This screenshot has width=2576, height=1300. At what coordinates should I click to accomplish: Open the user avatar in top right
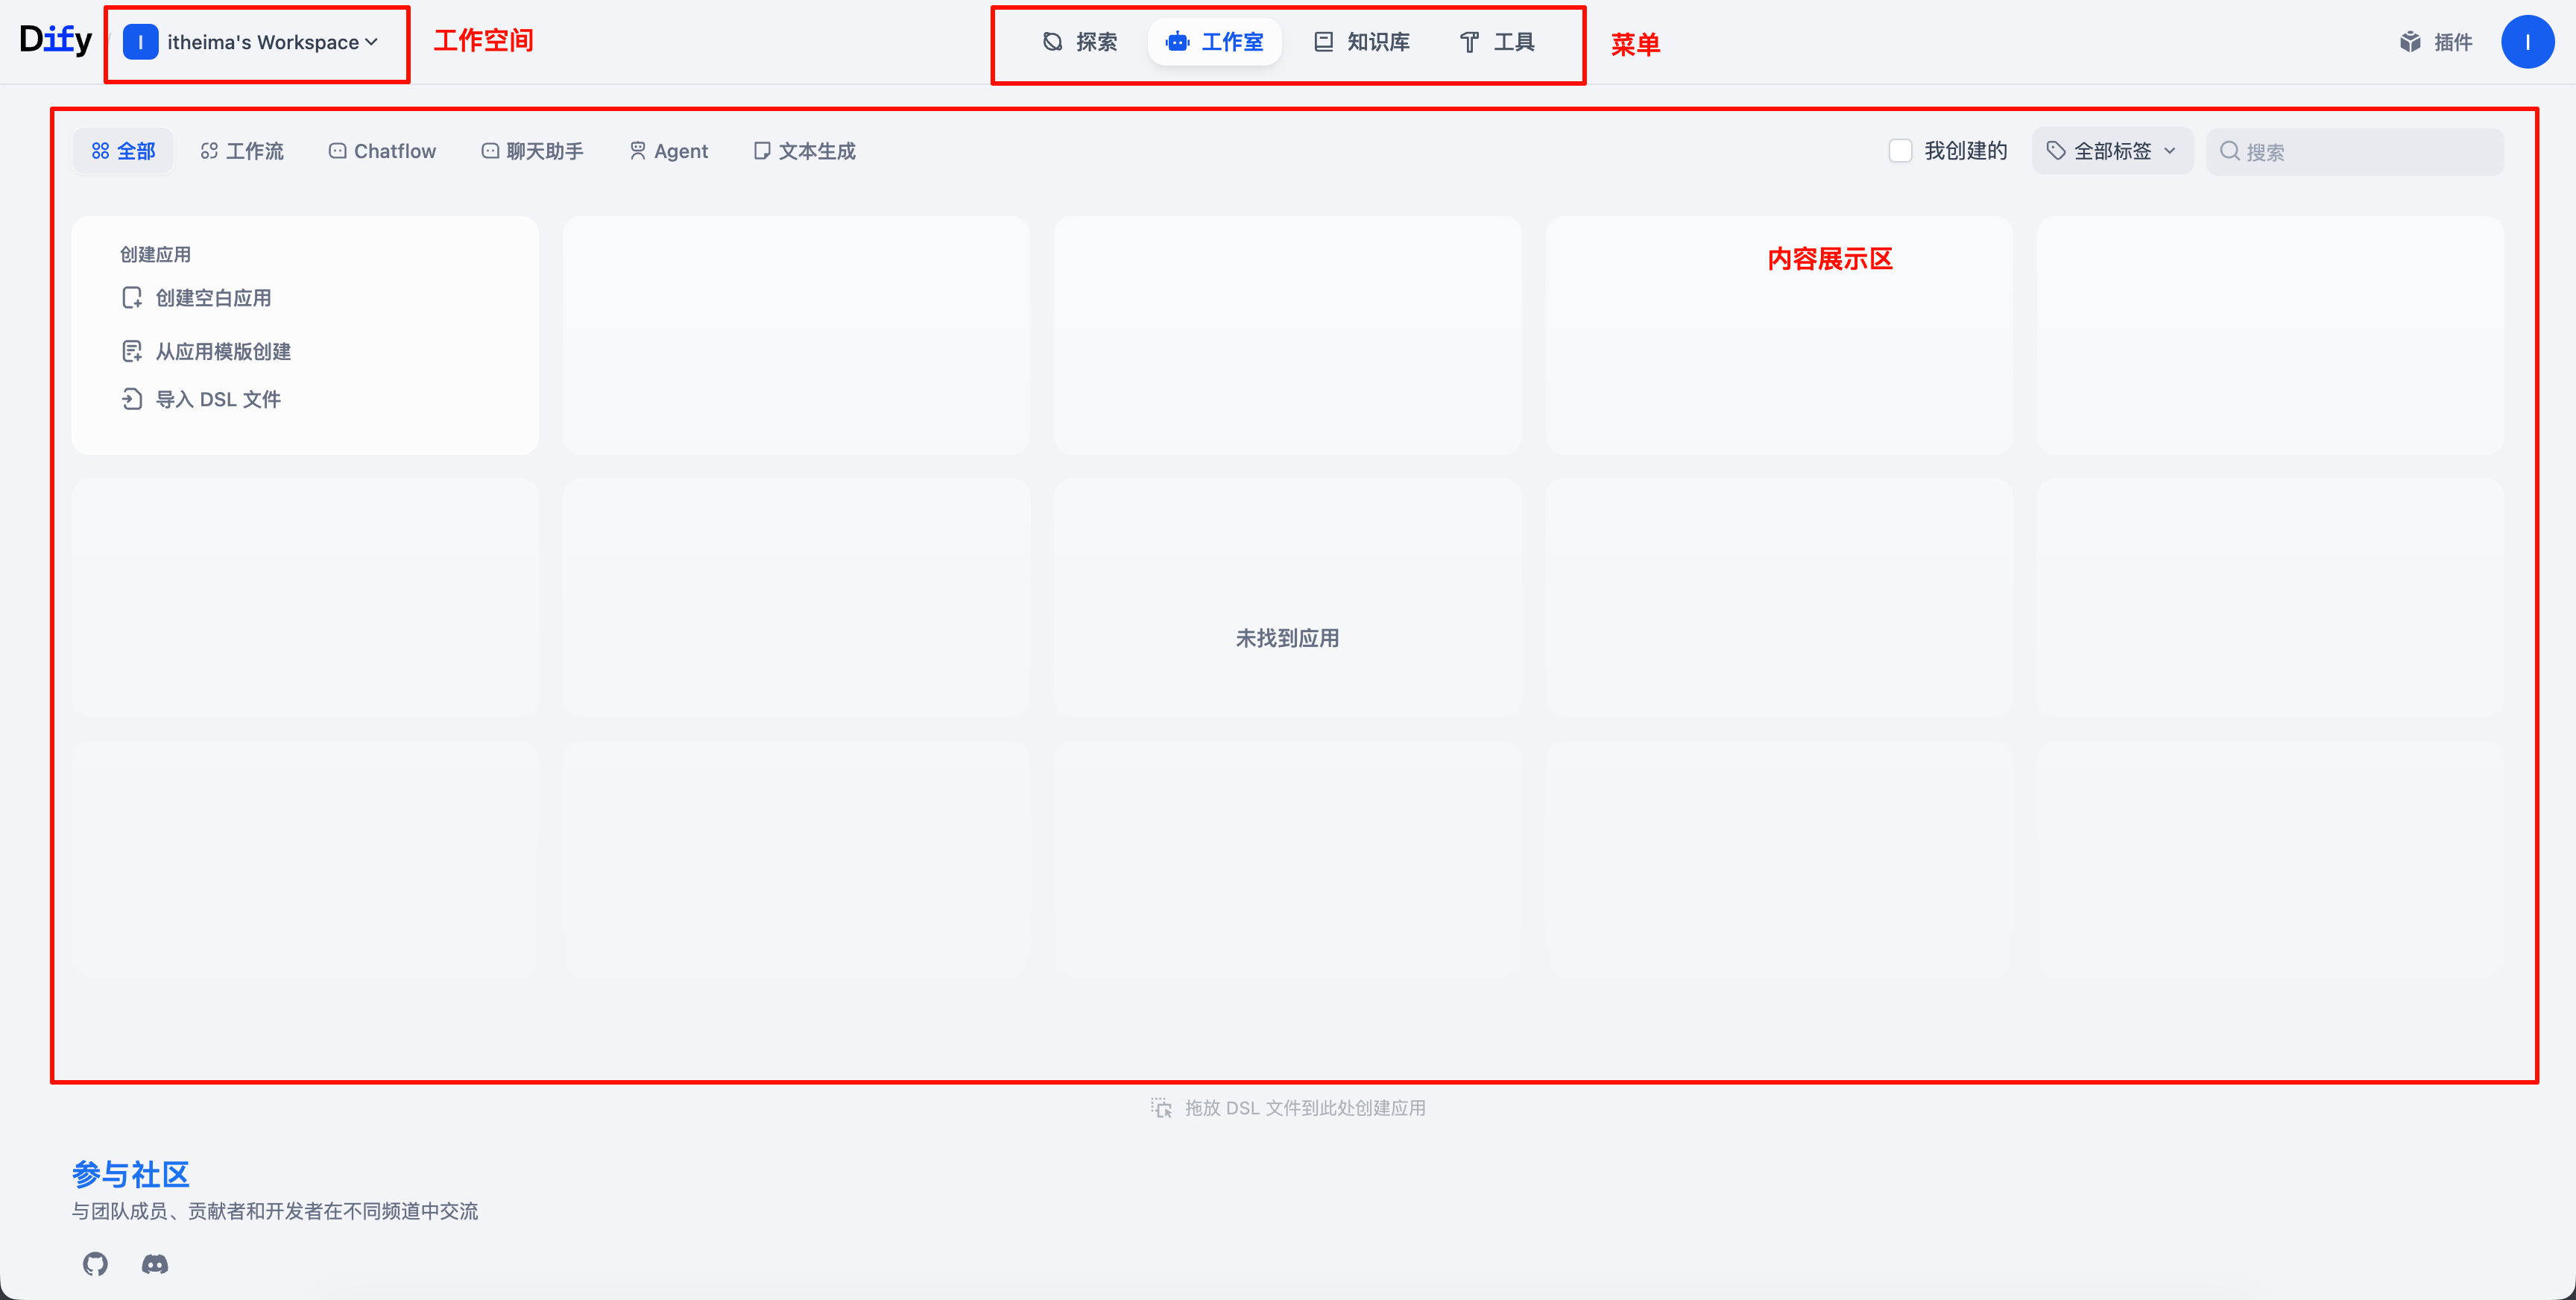coord(2527,42)
